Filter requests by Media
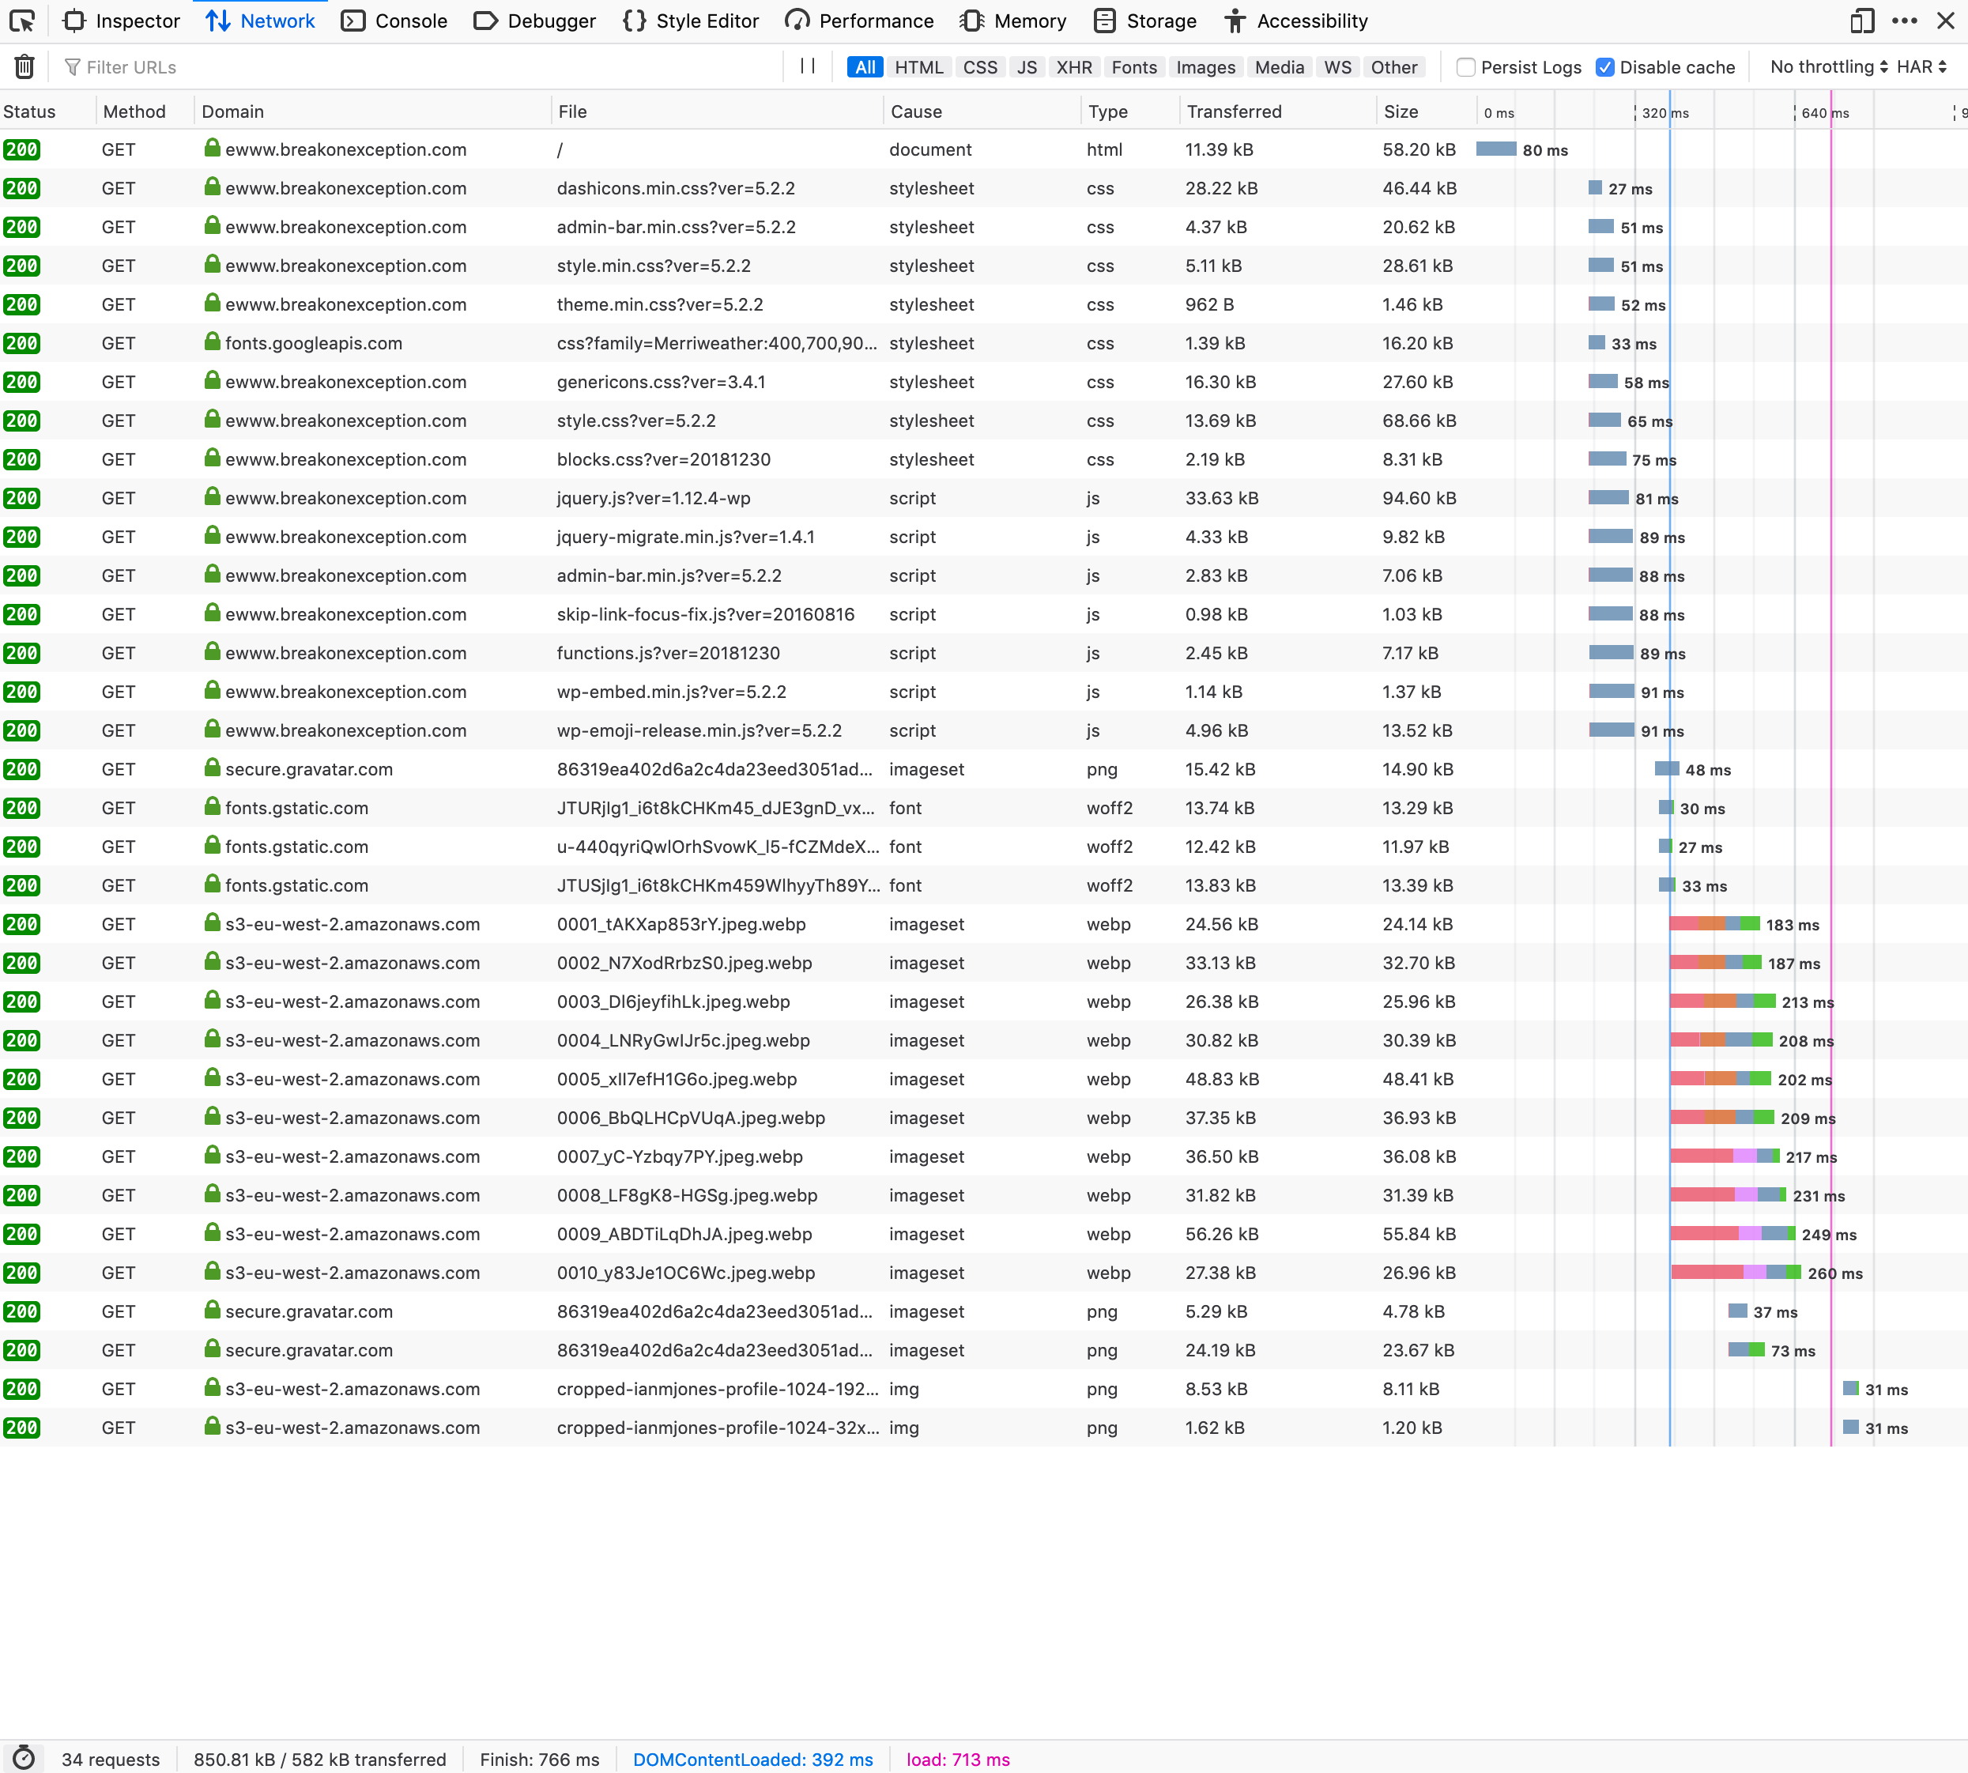This screenshot has width=1968, height=1773. tap(1279, 67)
